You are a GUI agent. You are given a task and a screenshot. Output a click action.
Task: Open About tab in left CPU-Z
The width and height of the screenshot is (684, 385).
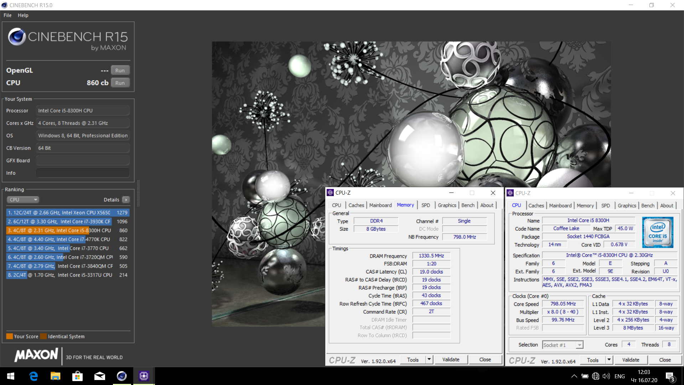pyautogui.click(x=487, y=205)
